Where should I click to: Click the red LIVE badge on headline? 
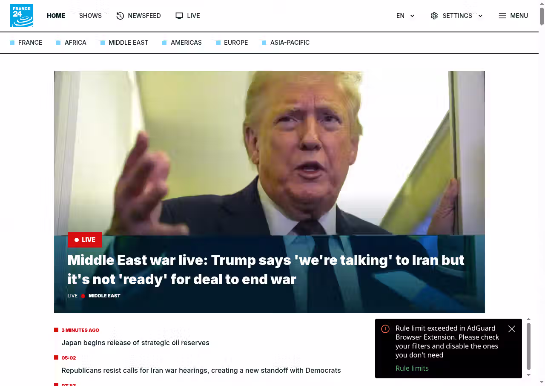85,240
